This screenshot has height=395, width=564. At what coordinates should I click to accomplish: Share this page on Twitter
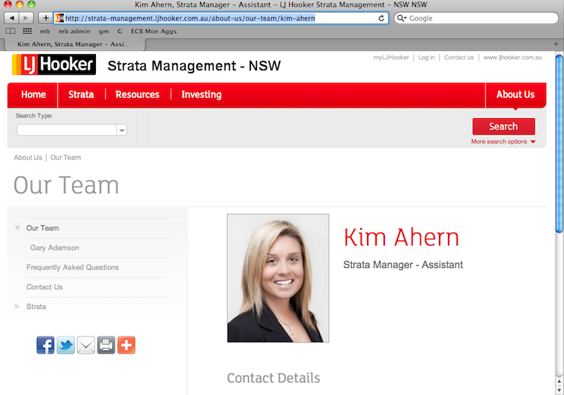tap(66, 345)
